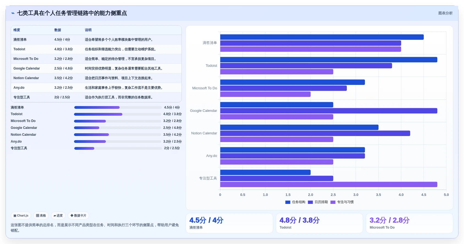Screen dimensions: 464x244
Task: Click table score 4.5分 / 4分
Action: 62,40
